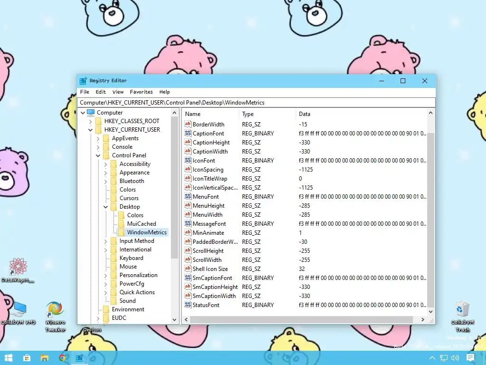The height and width of the screenshot is (365, 486).
Task: Click the values pane vertical scroll-up arrow
Action: [x=430, y=113]
